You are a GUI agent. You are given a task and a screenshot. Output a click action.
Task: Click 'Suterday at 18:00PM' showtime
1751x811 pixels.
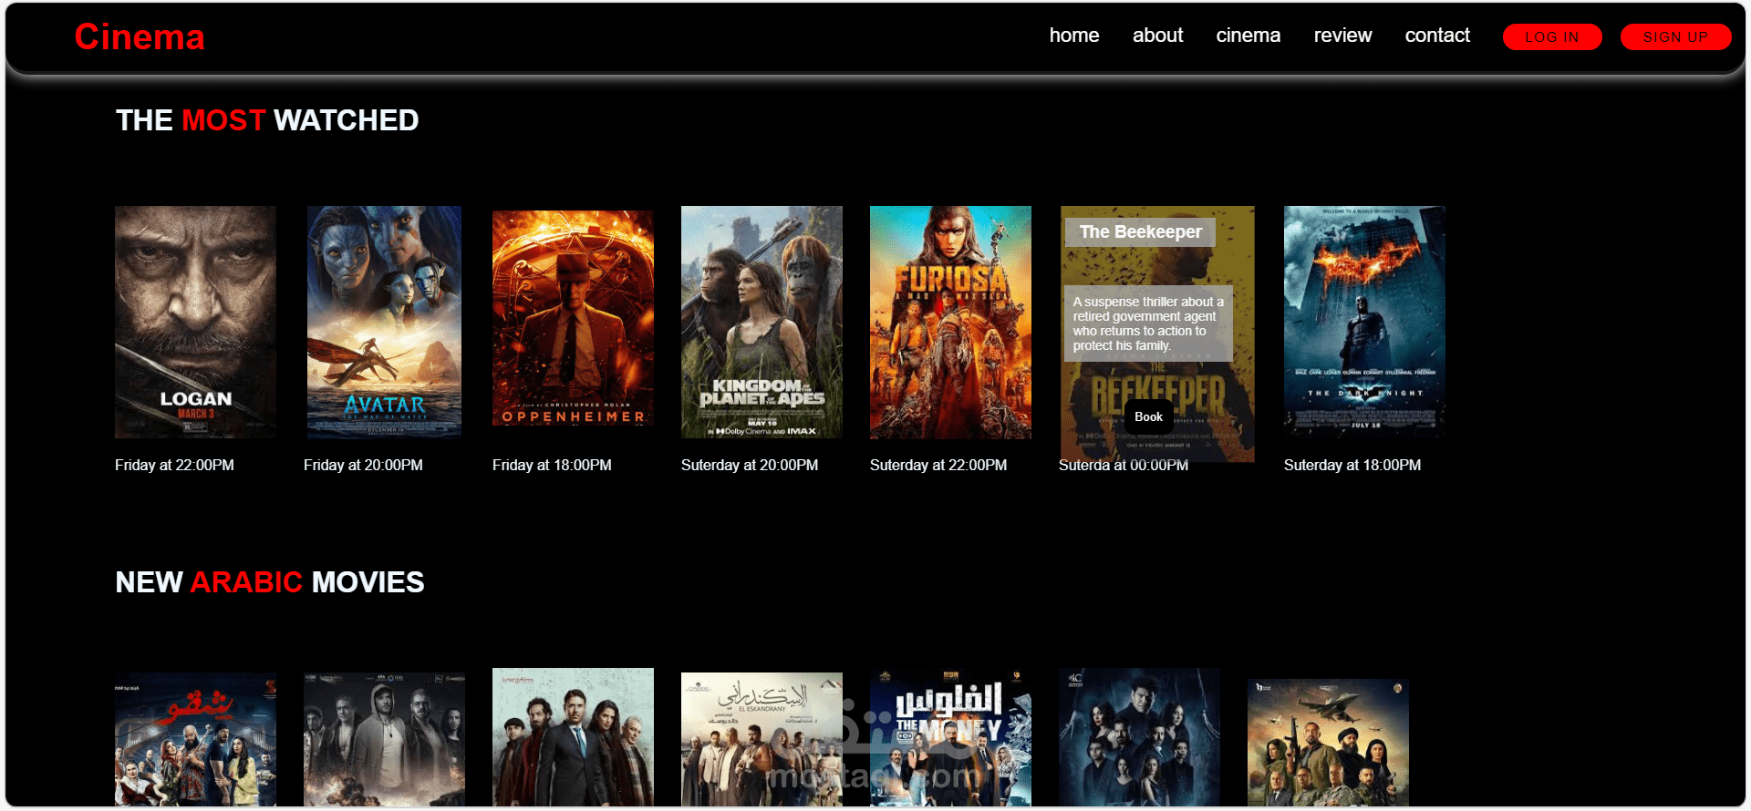point(1352,465)
